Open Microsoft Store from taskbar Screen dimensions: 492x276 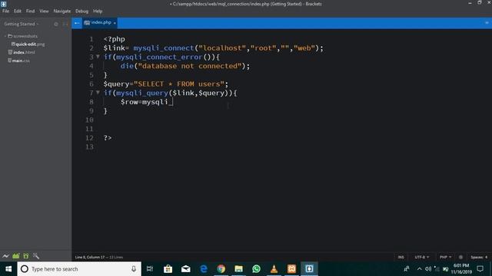[x=168, y=269]
